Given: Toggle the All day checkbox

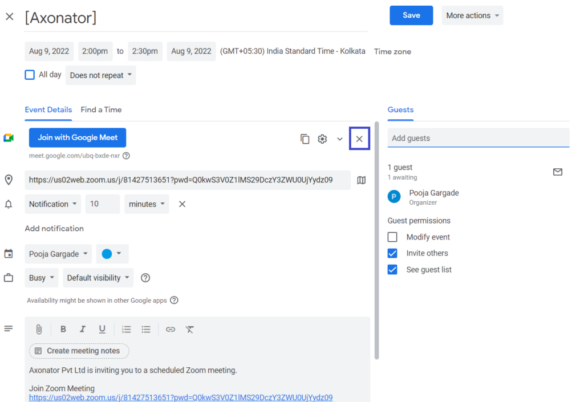Looking at the screenshot, I should [x=30, y=75].
